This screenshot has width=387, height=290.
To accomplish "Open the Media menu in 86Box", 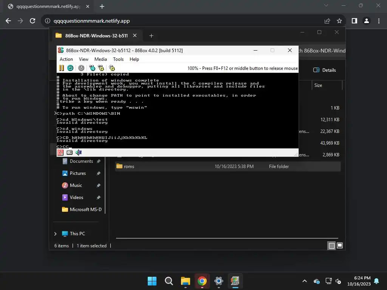I will coord(101,59).
